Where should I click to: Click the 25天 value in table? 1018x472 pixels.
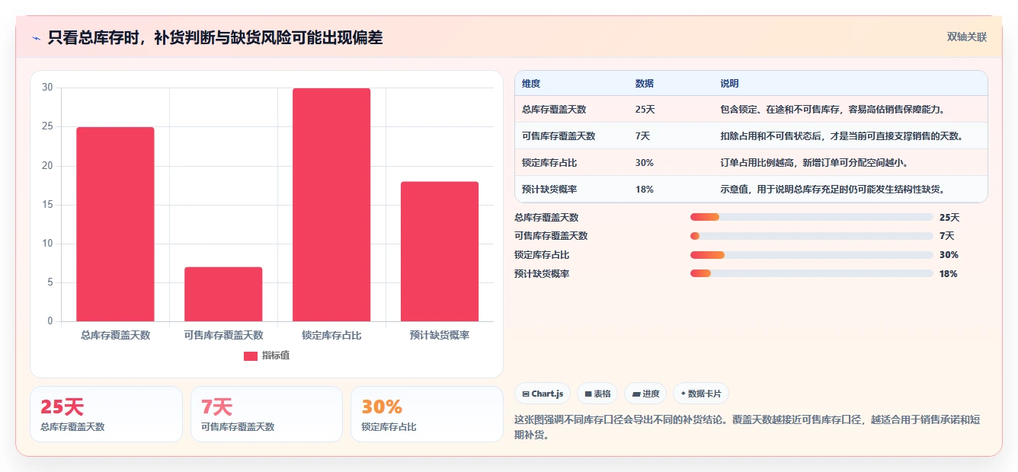pos(645,110)
